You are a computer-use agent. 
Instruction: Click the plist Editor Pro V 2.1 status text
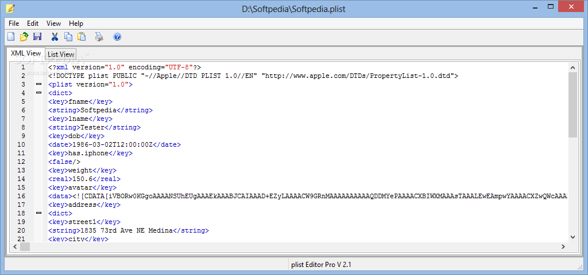(321, 265)
